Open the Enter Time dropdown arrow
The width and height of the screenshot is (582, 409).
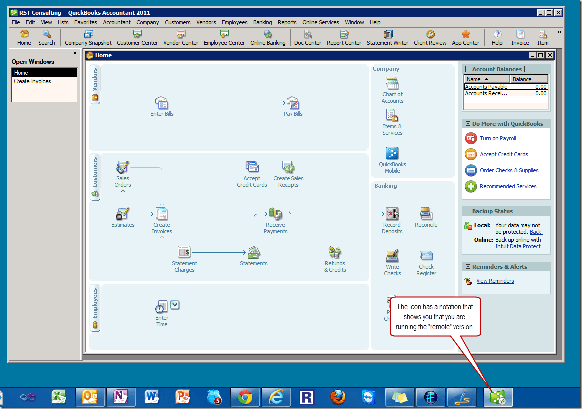(x=175, y=305)
